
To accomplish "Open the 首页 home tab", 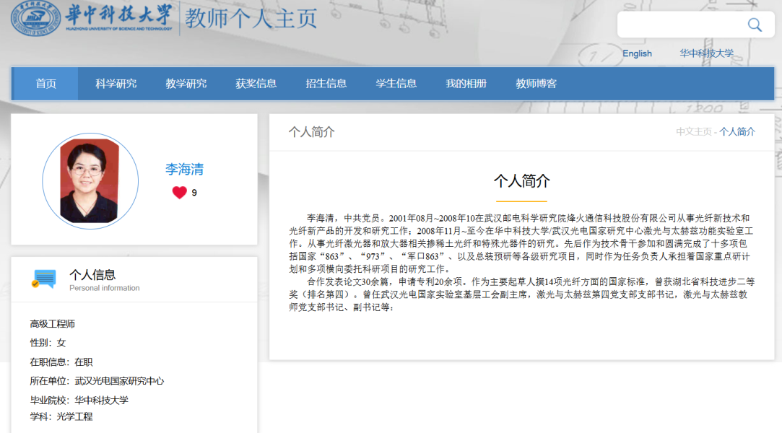I will point(46,84).
